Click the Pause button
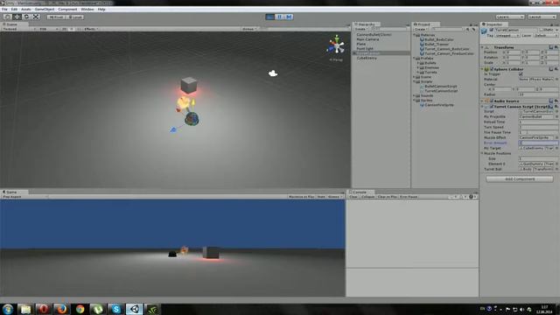Image resolution: width=560 pixels, height=315 pixels. tap(280, 17)
